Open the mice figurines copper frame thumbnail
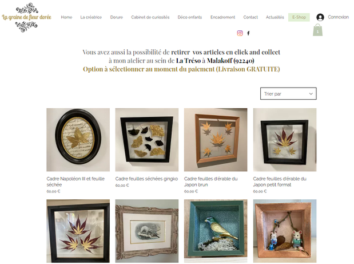 [285, 231]
